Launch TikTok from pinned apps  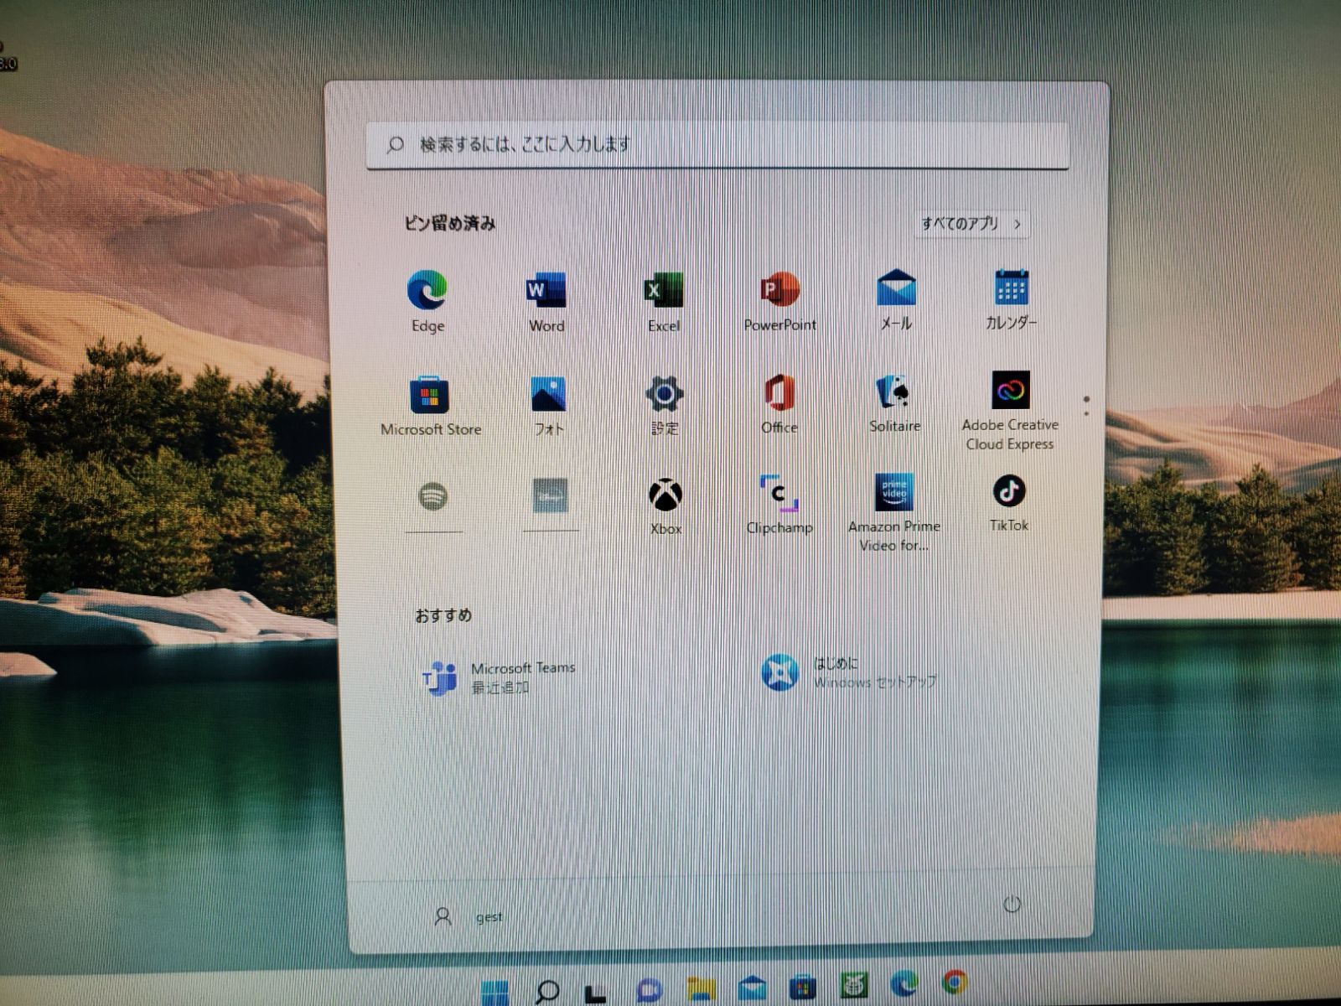point(1008,501)
